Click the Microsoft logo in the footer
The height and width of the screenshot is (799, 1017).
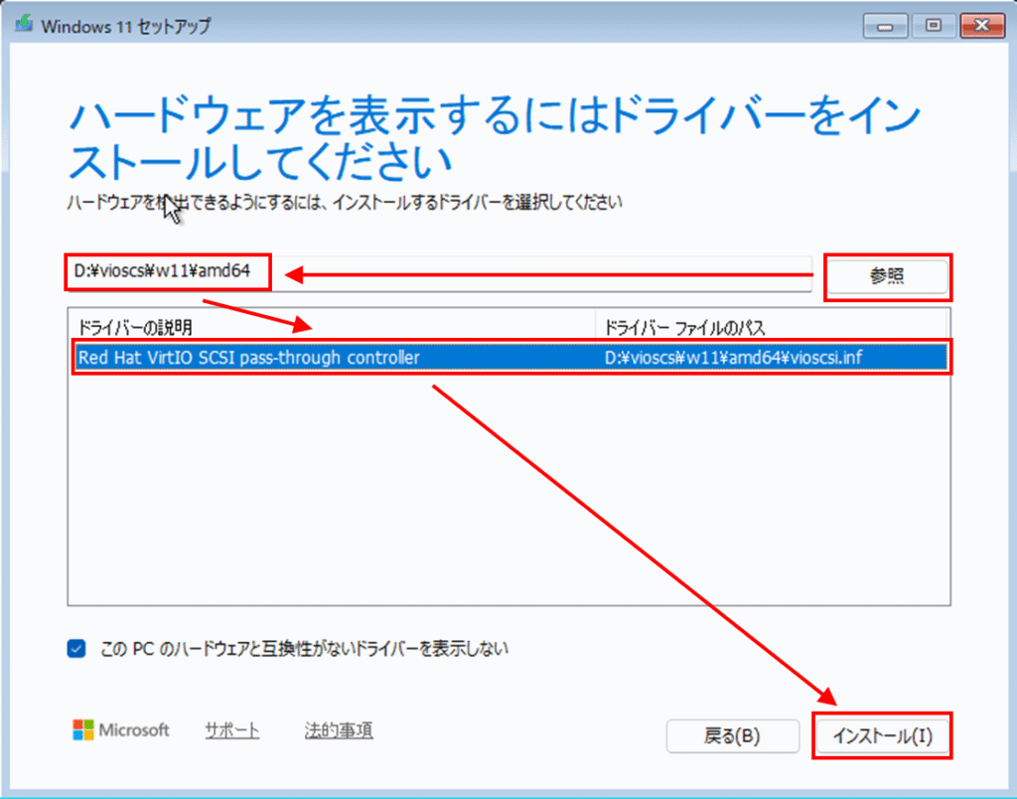pyautogui.click(x=121, y=730)
